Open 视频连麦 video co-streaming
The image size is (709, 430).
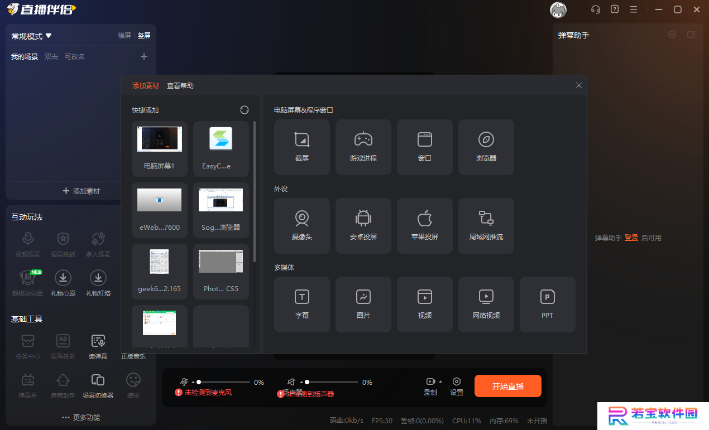28,244
